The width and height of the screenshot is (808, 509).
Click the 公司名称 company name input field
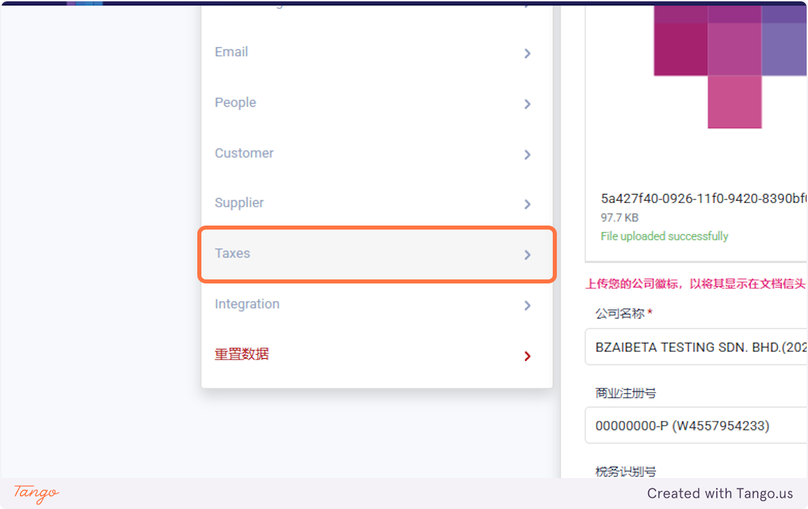pos(696,347)
